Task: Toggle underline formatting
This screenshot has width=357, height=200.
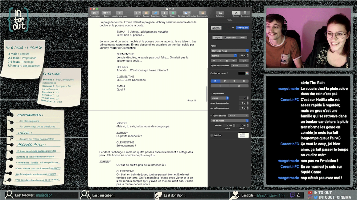Action: coord(227,61)
